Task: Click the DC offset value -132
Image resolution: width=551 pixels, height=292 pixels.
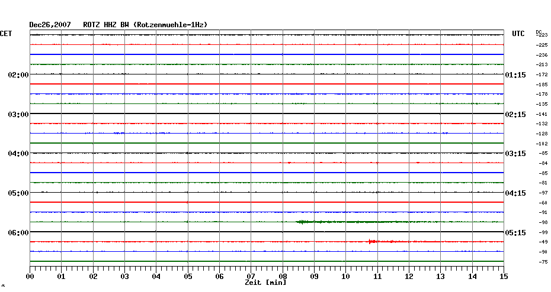Action: coord(542,124)
